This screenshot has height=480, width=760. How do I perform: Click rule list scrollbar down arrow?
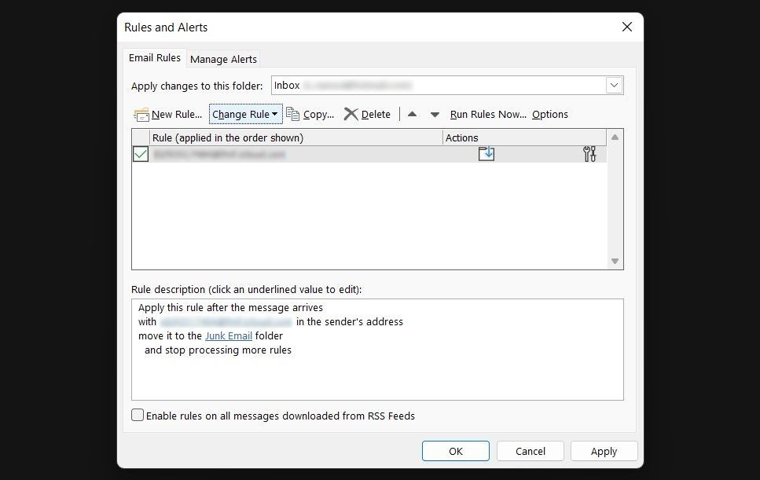click(615, 261)
